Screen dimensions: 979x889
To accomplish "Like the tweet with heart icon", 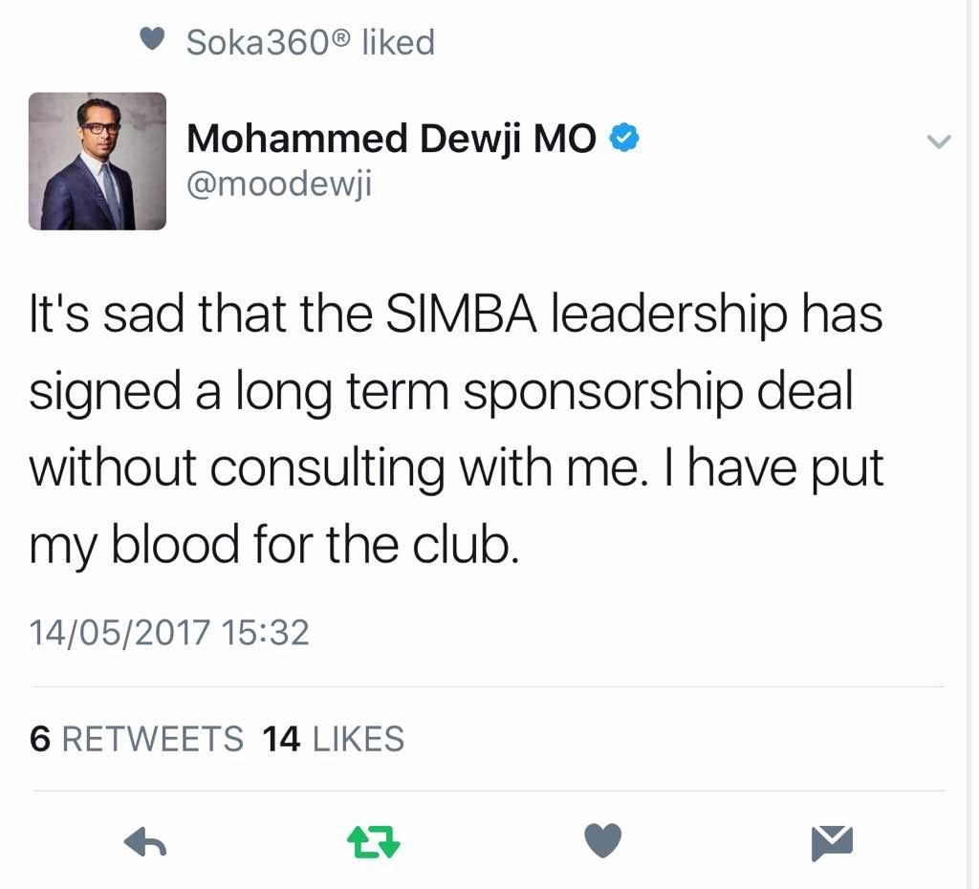I will coord(602,841).
